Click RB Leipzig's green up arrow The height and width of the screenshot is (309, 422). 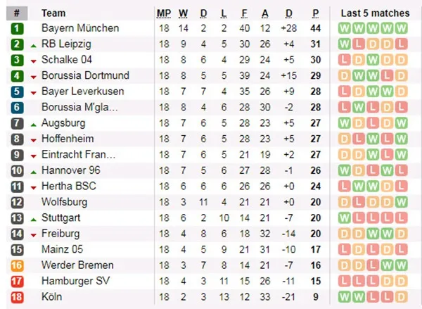point(33,46)
